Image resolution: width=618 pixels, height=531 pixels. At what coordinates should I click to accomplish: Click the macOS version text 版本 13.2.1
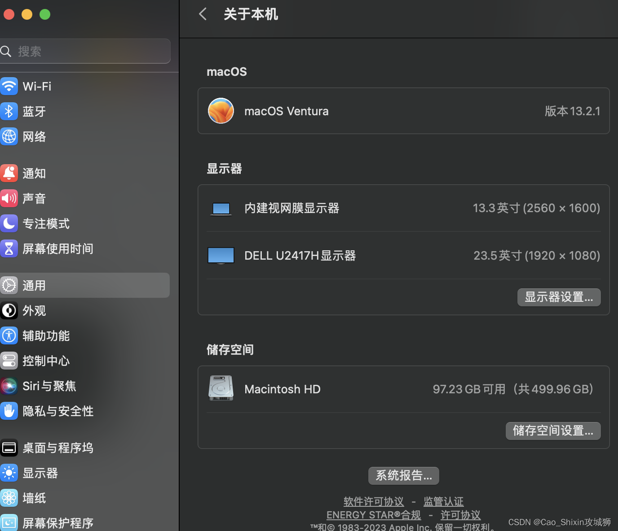[x=572, y=111]
